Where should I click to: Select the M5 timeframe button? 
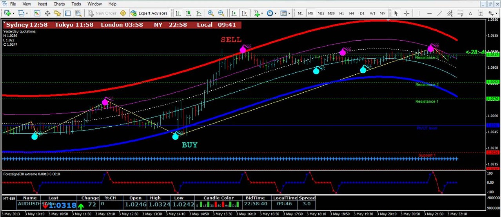[x=310, y=13]
